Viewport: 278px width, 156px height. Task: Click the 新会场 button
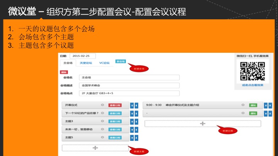120,62
